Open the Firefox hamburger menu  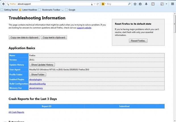(x=173, y=4)
